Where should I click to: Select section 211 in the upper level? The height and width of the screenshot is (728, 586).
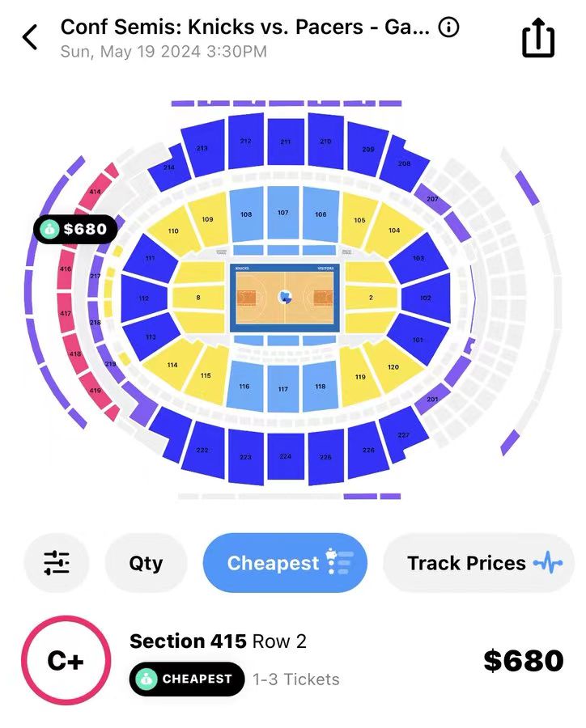click(286, 141)
